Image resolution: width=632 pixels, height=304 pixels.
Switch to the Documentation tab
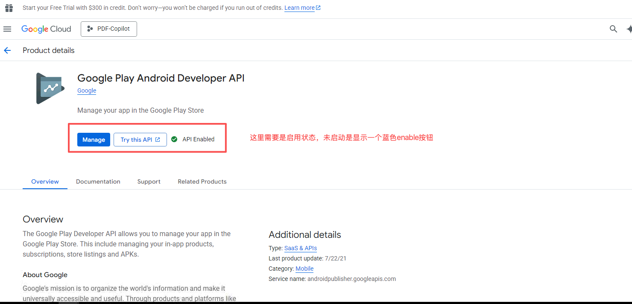98,181
